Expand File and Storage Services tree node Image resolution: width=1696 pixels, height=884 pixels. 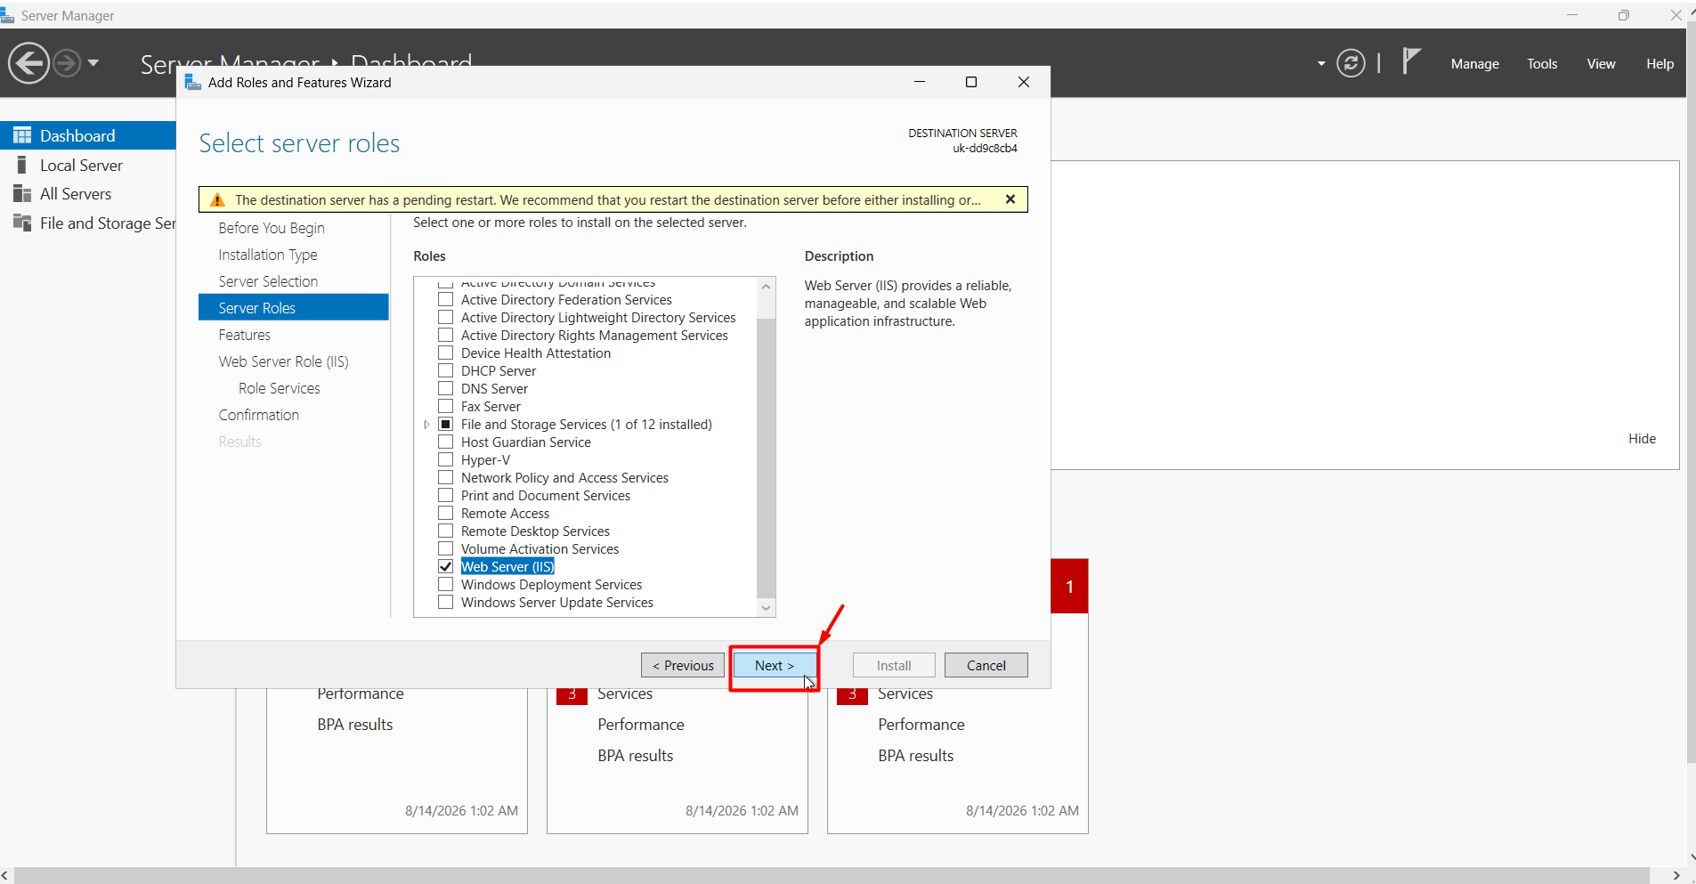coord(426,425)
